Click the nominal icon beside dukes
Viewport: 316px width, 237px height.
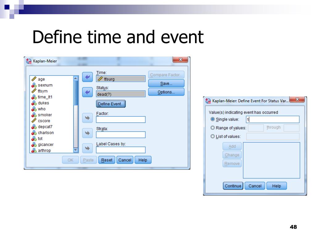click(x=34, y=103)
